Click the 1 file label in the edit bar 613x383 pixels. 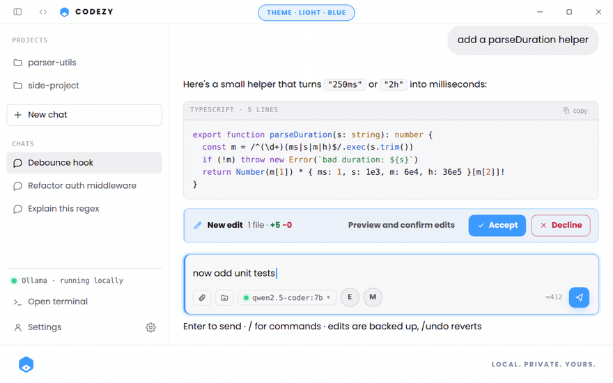256,225
